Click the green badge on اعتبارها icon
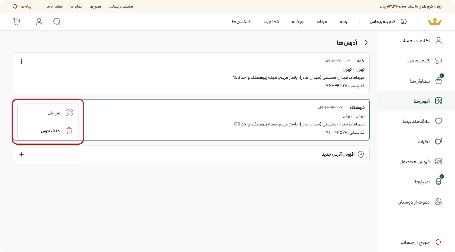The width and height of the screenshot is (455, 252). tap(442, 177)
